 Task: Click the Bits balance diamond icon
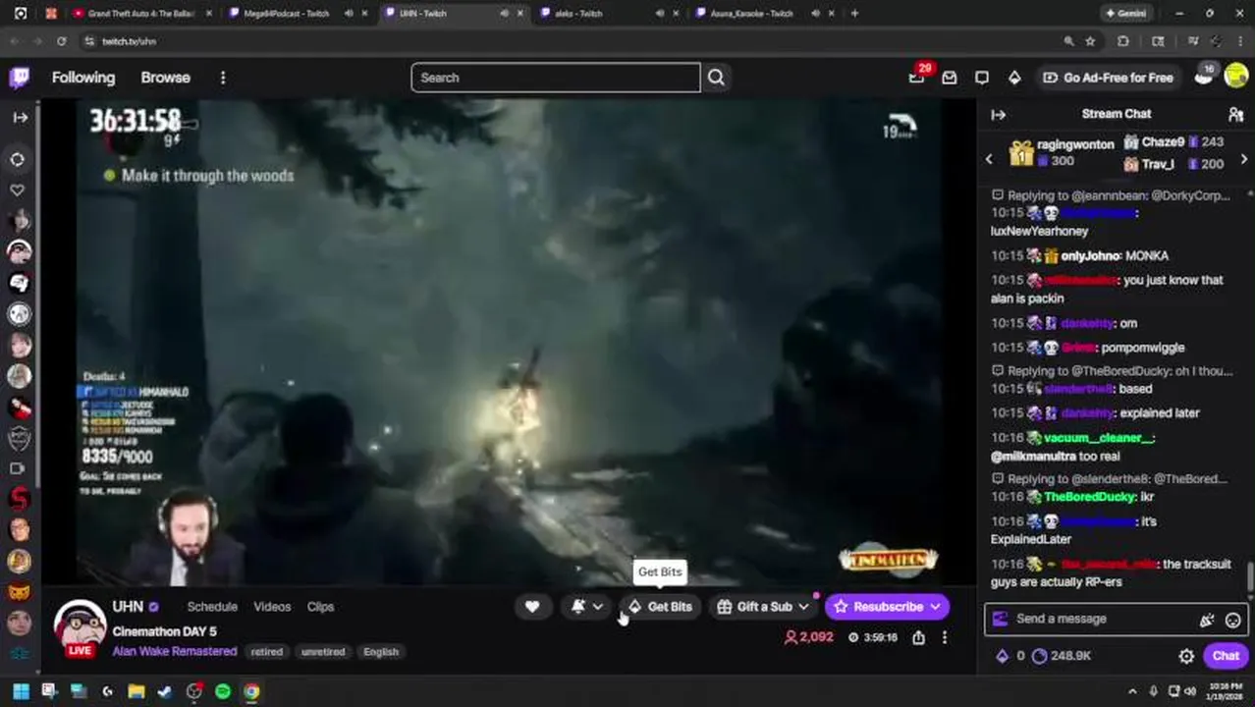[x=1002, y=656]
